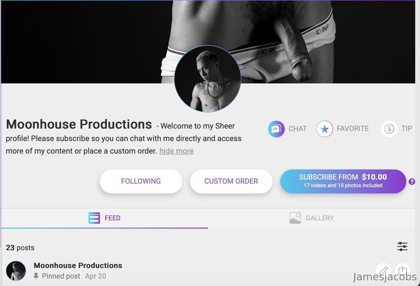Click the TIP text label
The height and width of the screenshot is (286, 420).
click(x=407, y=128)
